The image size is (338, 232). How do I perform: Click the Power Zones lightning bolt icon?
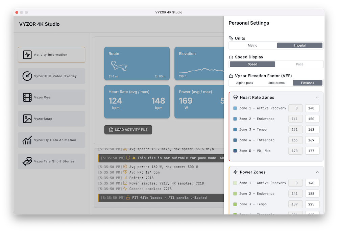coord(236,172)
